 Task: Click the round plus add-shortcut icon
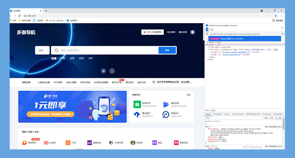coord(112,71)
